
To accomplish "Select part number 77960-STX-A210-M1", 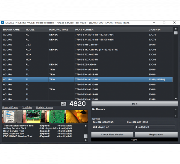I will click(x=87, y=60).
